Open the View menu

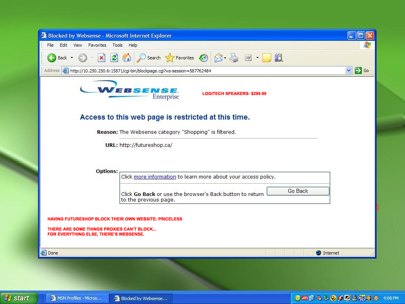(x=78, y=45)
